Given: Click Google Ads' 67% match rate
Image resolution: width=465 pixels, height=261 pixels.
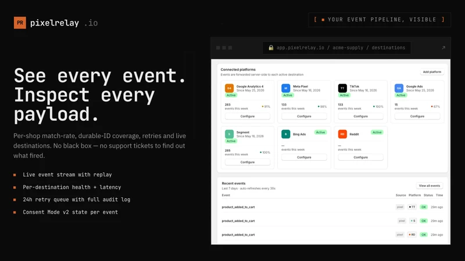Looking at the screenshot, I should click(x=435, y=107).
